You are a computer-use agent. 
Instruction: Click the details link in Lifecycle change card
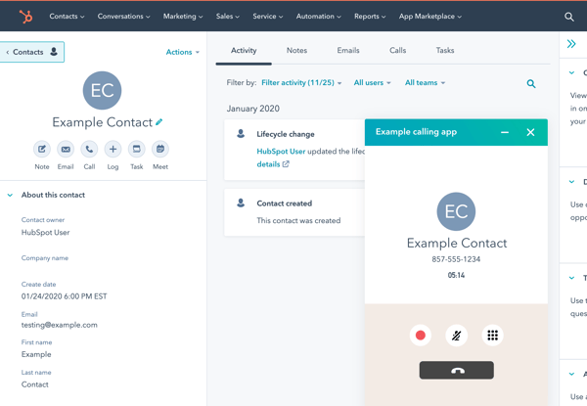click(x=268, y=164)
